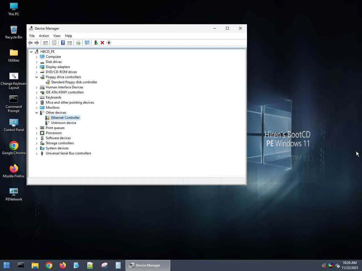362x271 pixels.
Task: Click Scan for hardware changes monitor icon
Action: (x=87, y=43)
